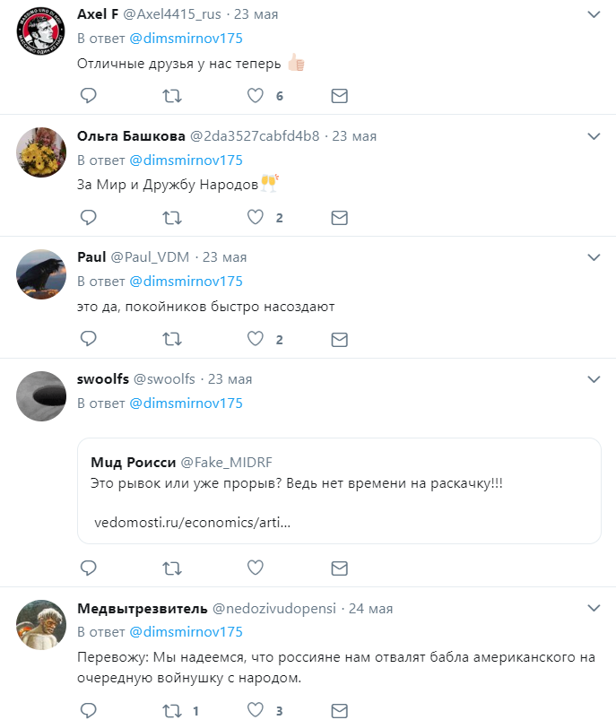Reply to swoolfs' tweet
The height and width of the screenshot is (720, 616).
click(x=88, y=568)
